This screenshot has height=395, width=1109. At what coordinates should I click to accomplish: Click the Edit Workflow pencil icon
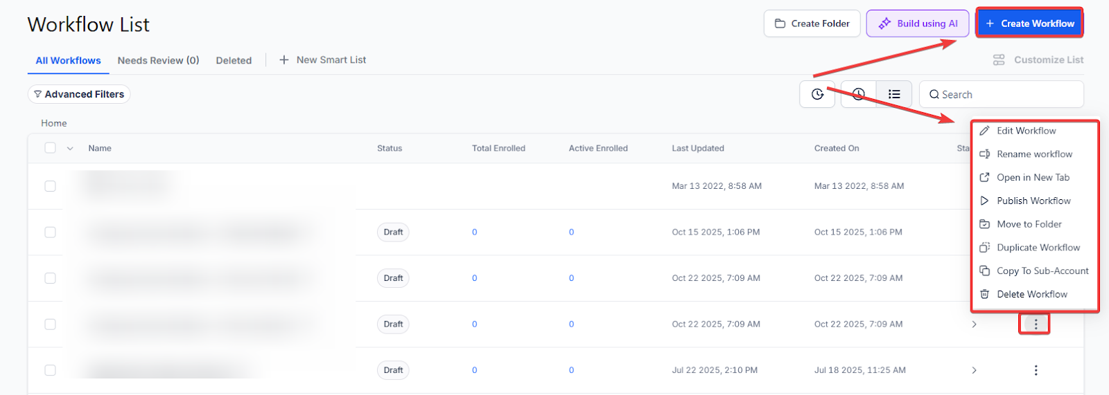[x=984, y=131]
